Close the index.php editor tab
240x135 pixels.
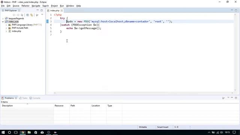tap(61, 10)
